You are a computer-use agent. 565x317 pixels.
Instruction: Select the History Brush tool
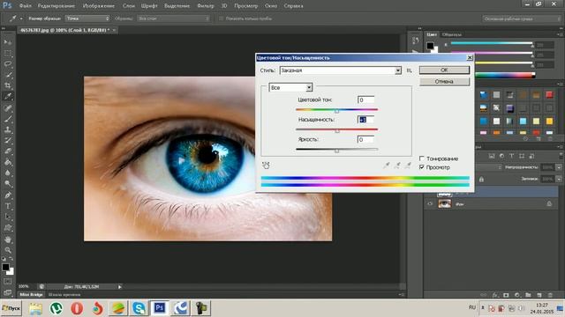coord(8,141)
